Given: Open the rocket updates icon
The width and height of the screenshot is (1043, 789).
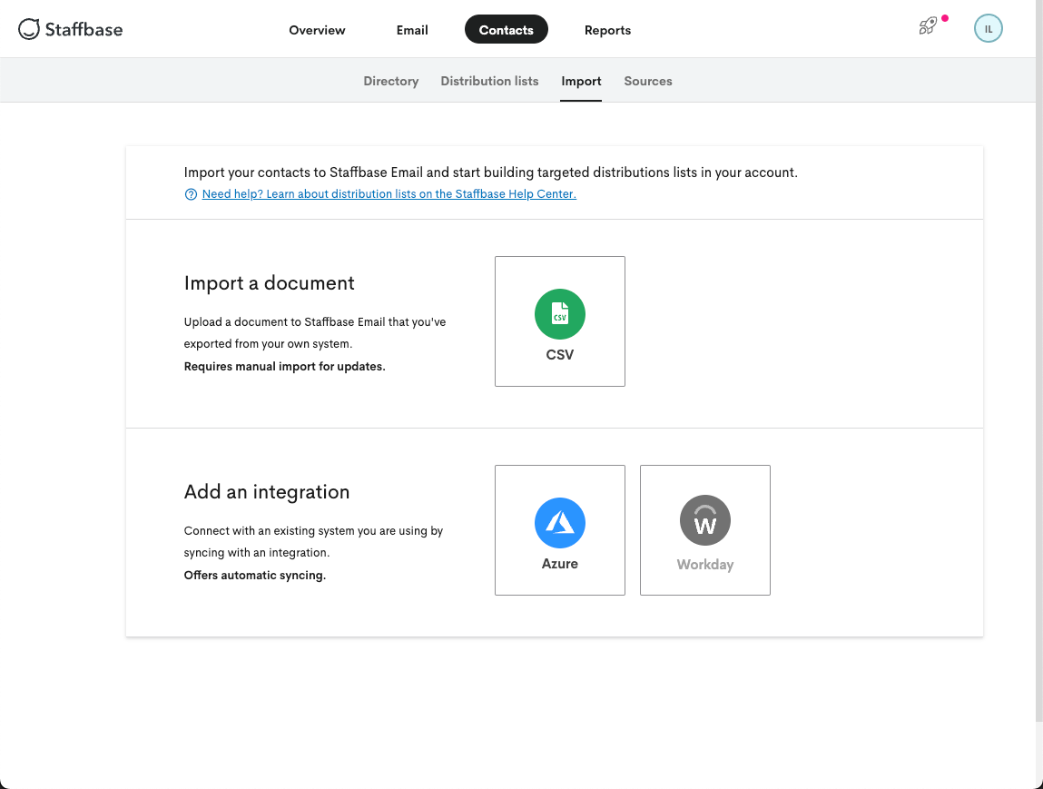Looking at the screenshot, I should [928, 26].
